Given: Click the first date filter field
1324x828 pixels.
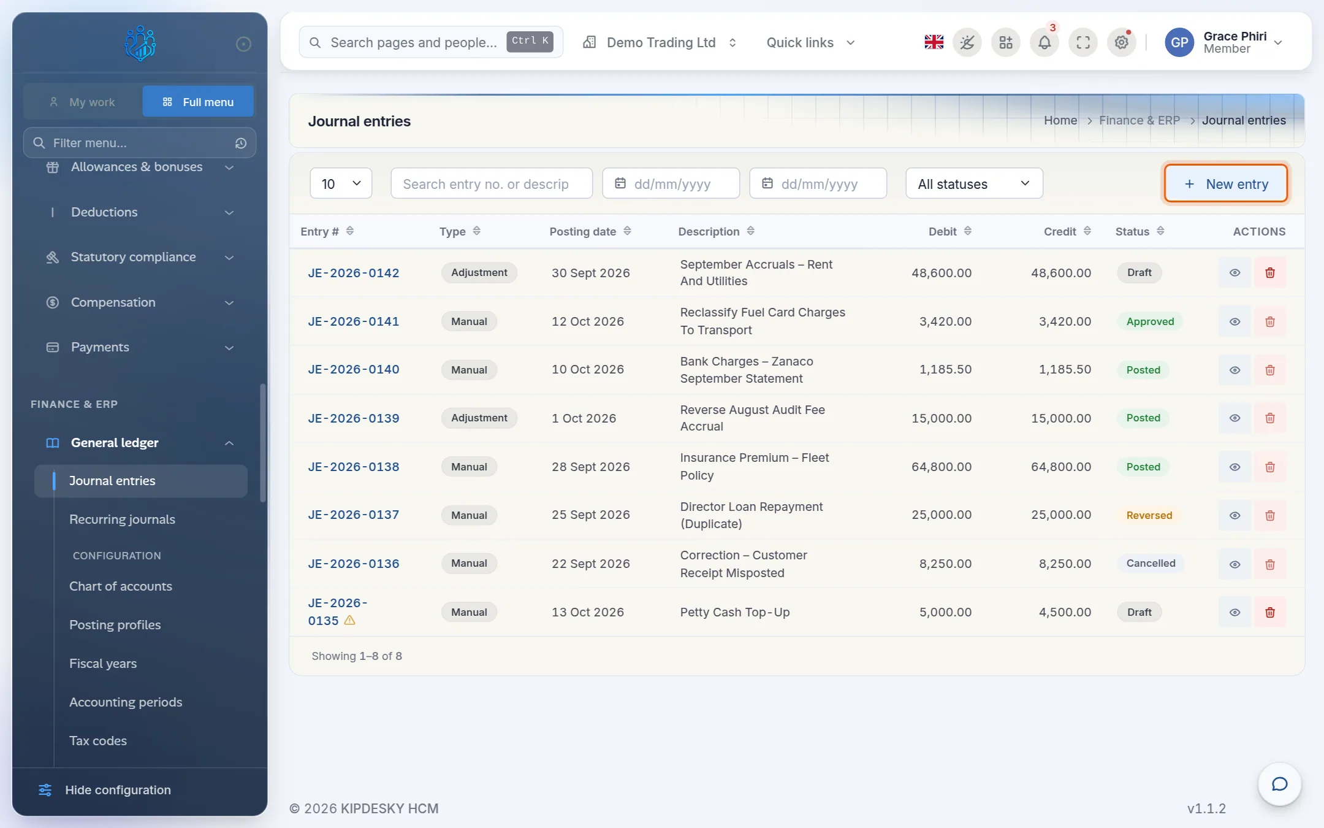Looking at the screenshot, I should point(671,183).
